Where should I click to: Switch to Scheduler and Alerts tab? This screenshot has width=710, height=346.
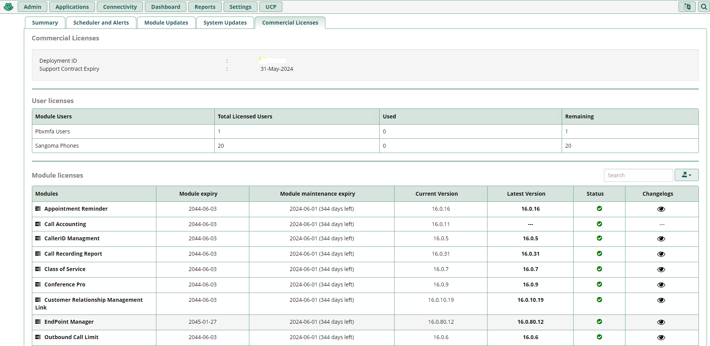(x=101, y=23)
